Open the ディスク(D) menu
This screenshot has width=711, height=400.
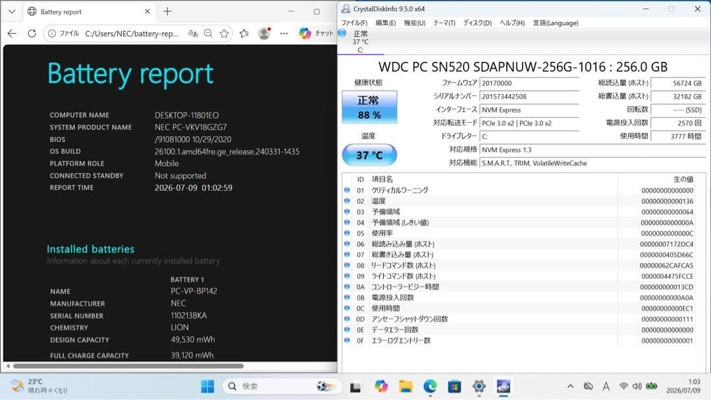477,22
